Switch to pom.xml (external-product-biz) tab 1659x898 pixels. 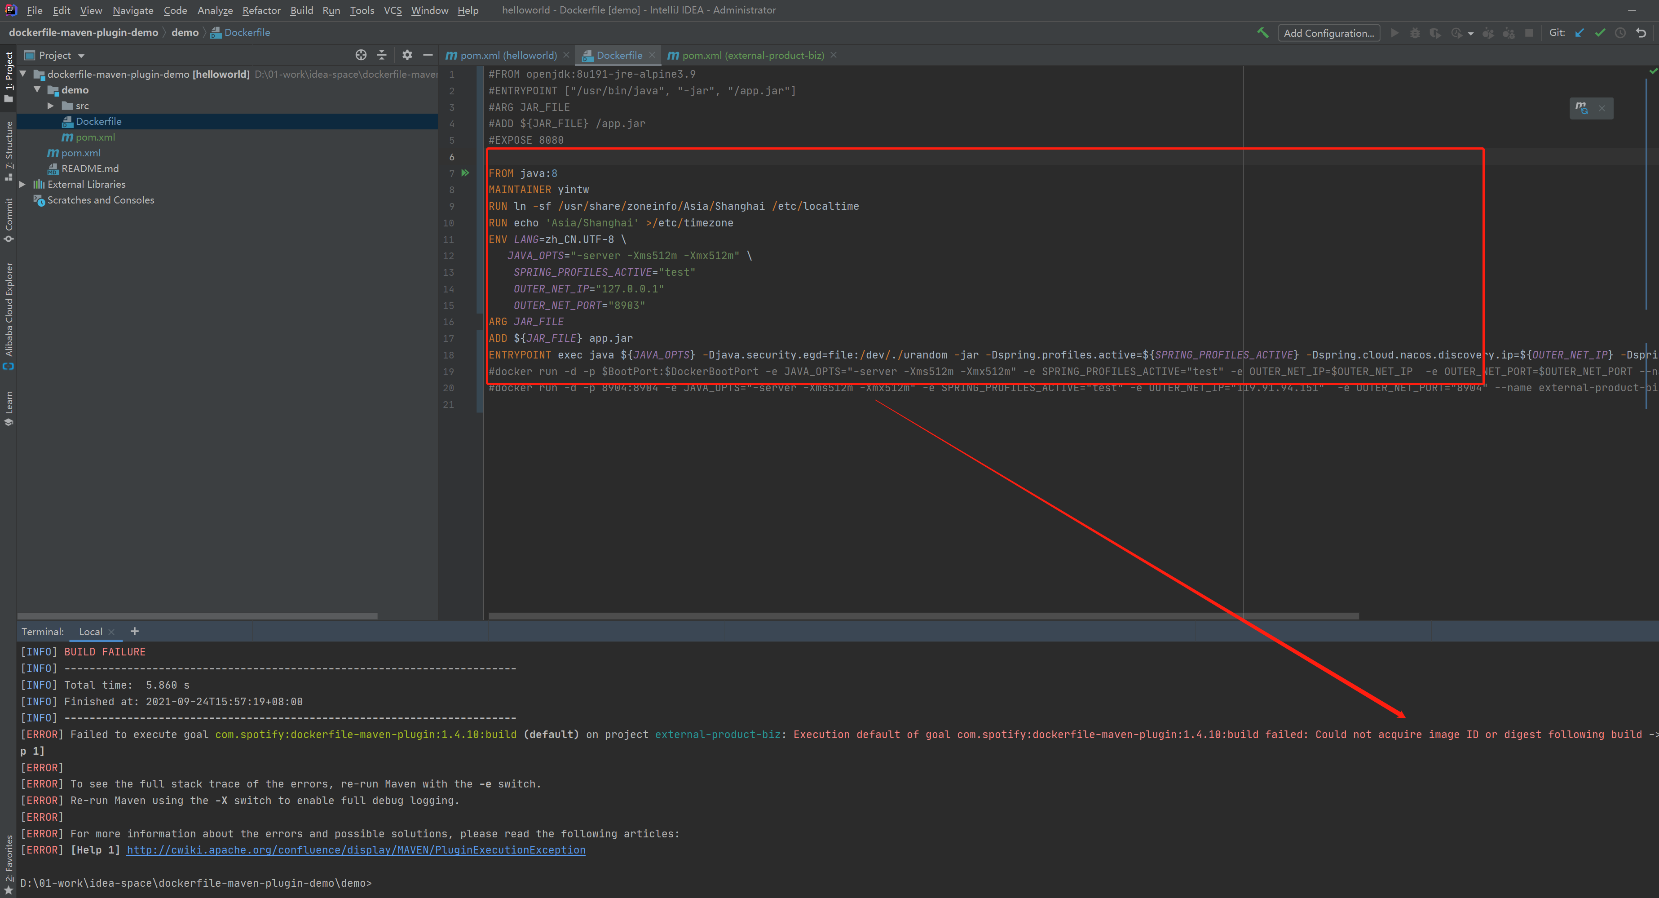click(751, 55)
